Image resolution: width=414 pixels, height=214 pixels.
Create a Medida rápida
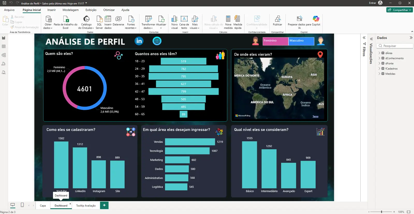238,22
